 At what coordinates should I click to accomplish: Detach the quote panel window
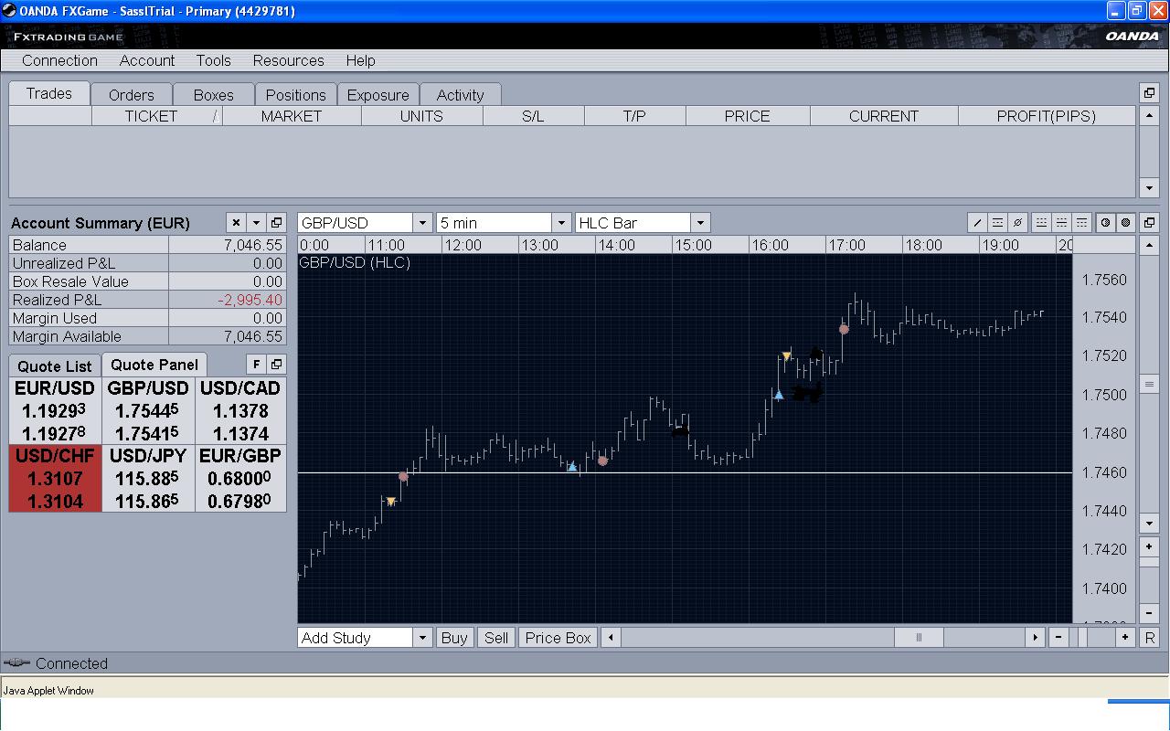coord(276,364)
